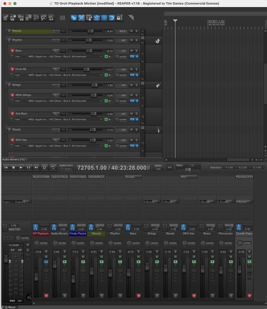Toggle the metronome icon in toolbar
Image resolution: width=267 pixels, height=309 pixels.
51,18
